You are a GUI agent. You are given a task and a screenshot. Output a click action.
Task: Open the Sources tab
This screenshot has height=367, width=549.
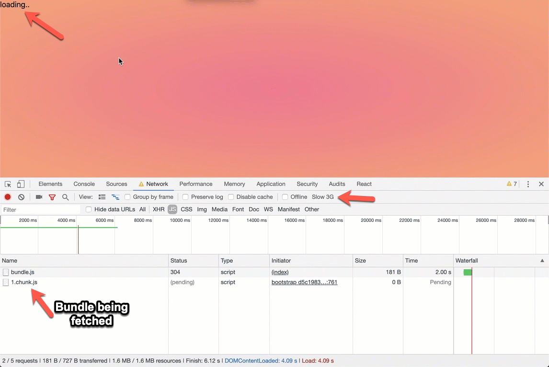tap(116, 184)
